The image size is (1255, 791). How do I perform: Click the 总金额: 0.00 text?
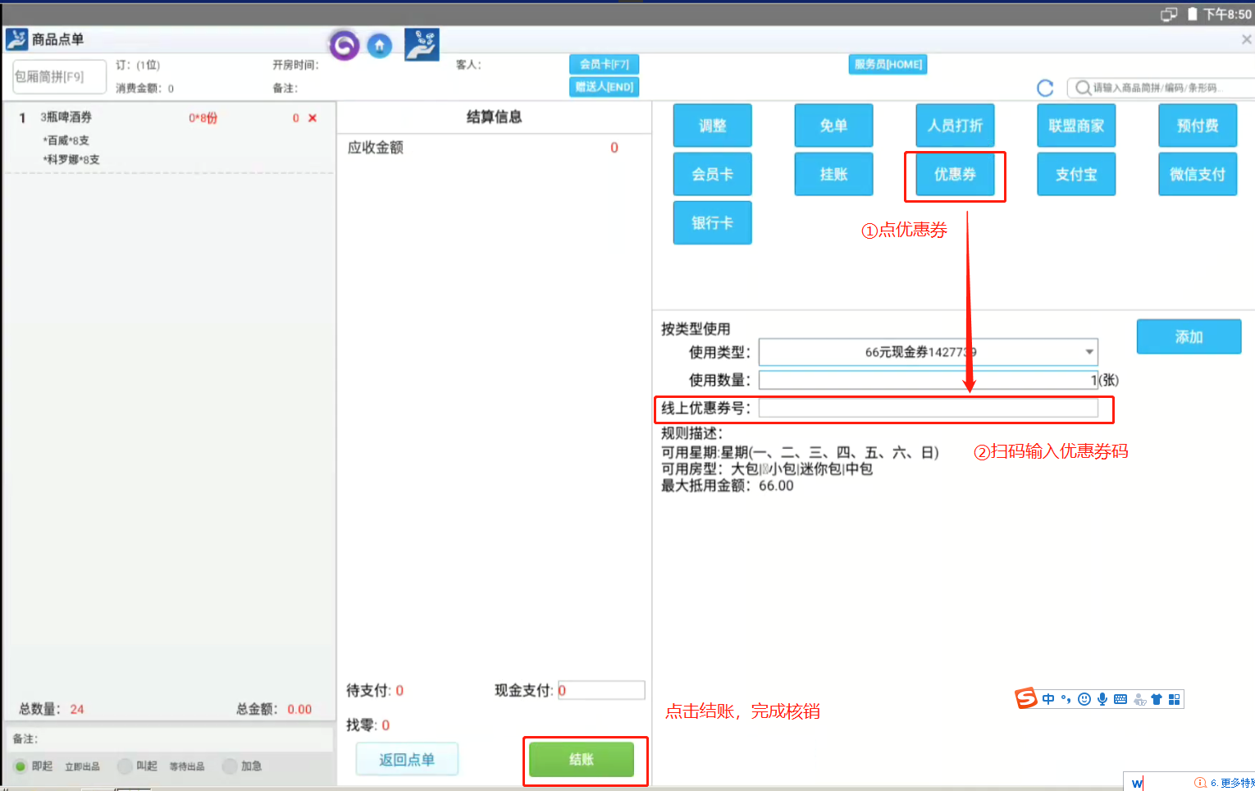click(274, 709)
